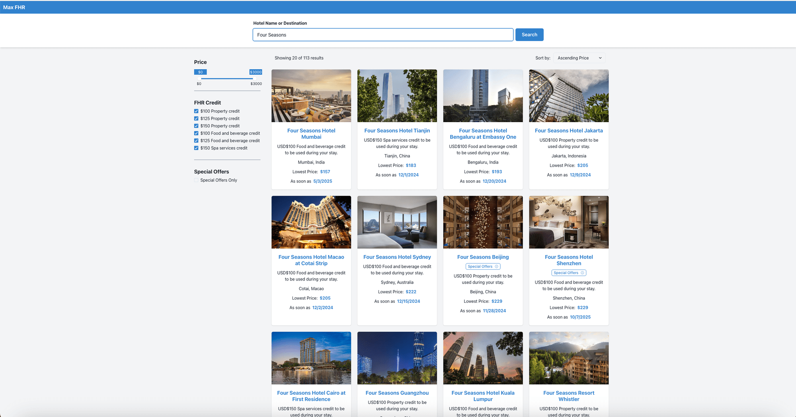Click the price range slider track
Image resolution: width=796 pixels, height=417 pixels.
click(227, 79)
